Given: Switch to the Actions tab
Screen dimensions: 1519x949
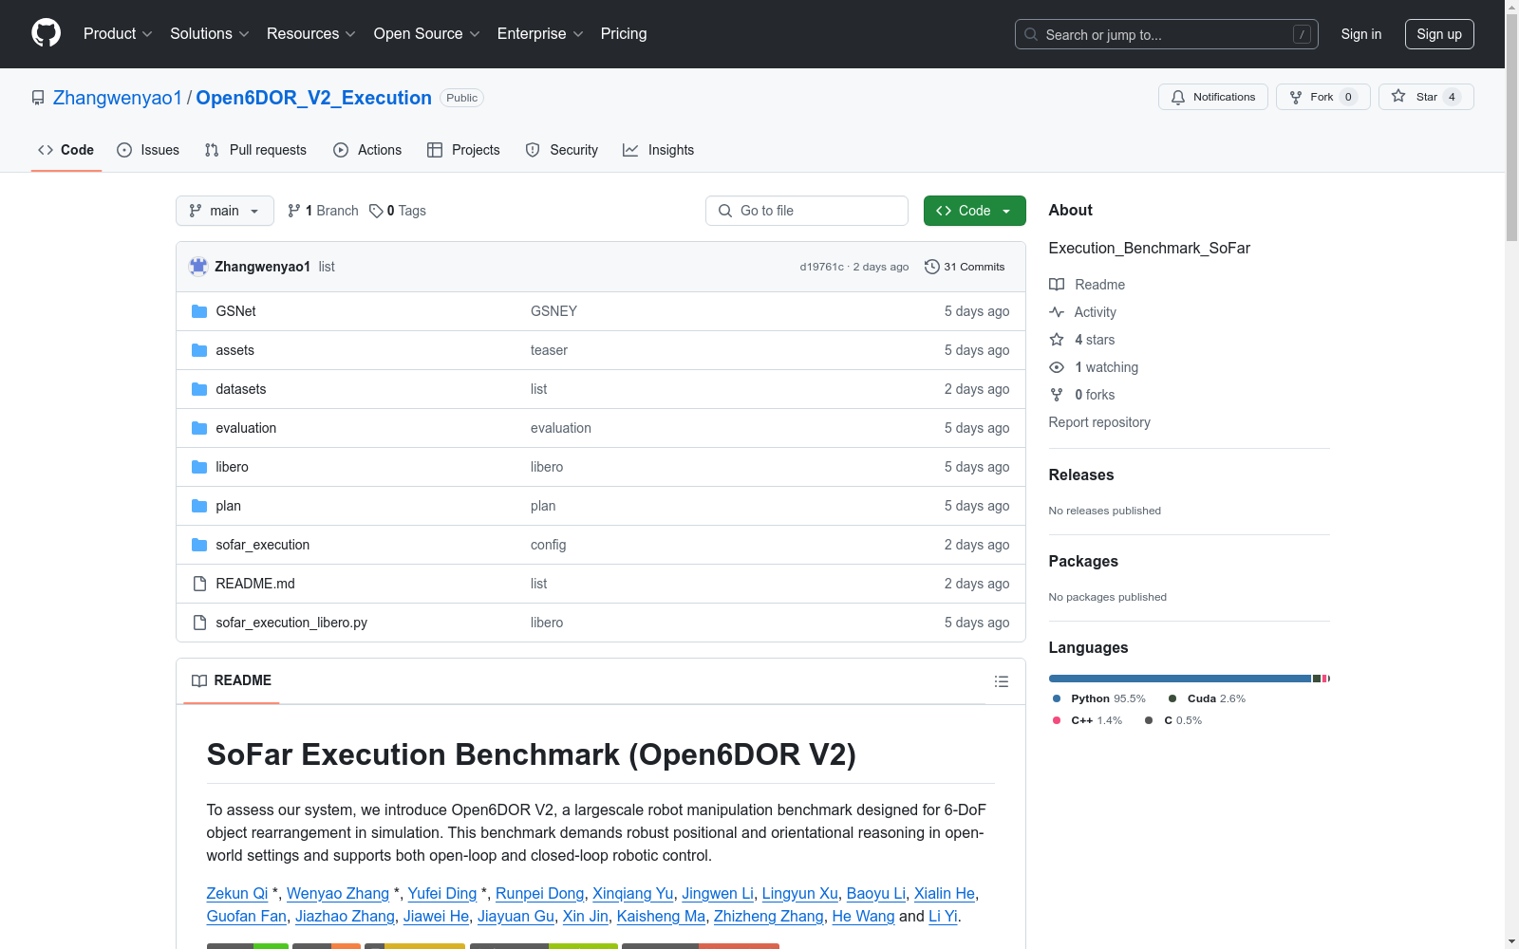Looking at the screenshot, I should click(x=367, y=150).
